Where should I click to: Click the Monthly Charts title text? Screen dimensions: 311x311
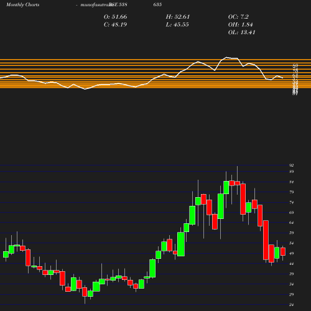(22, 4)
